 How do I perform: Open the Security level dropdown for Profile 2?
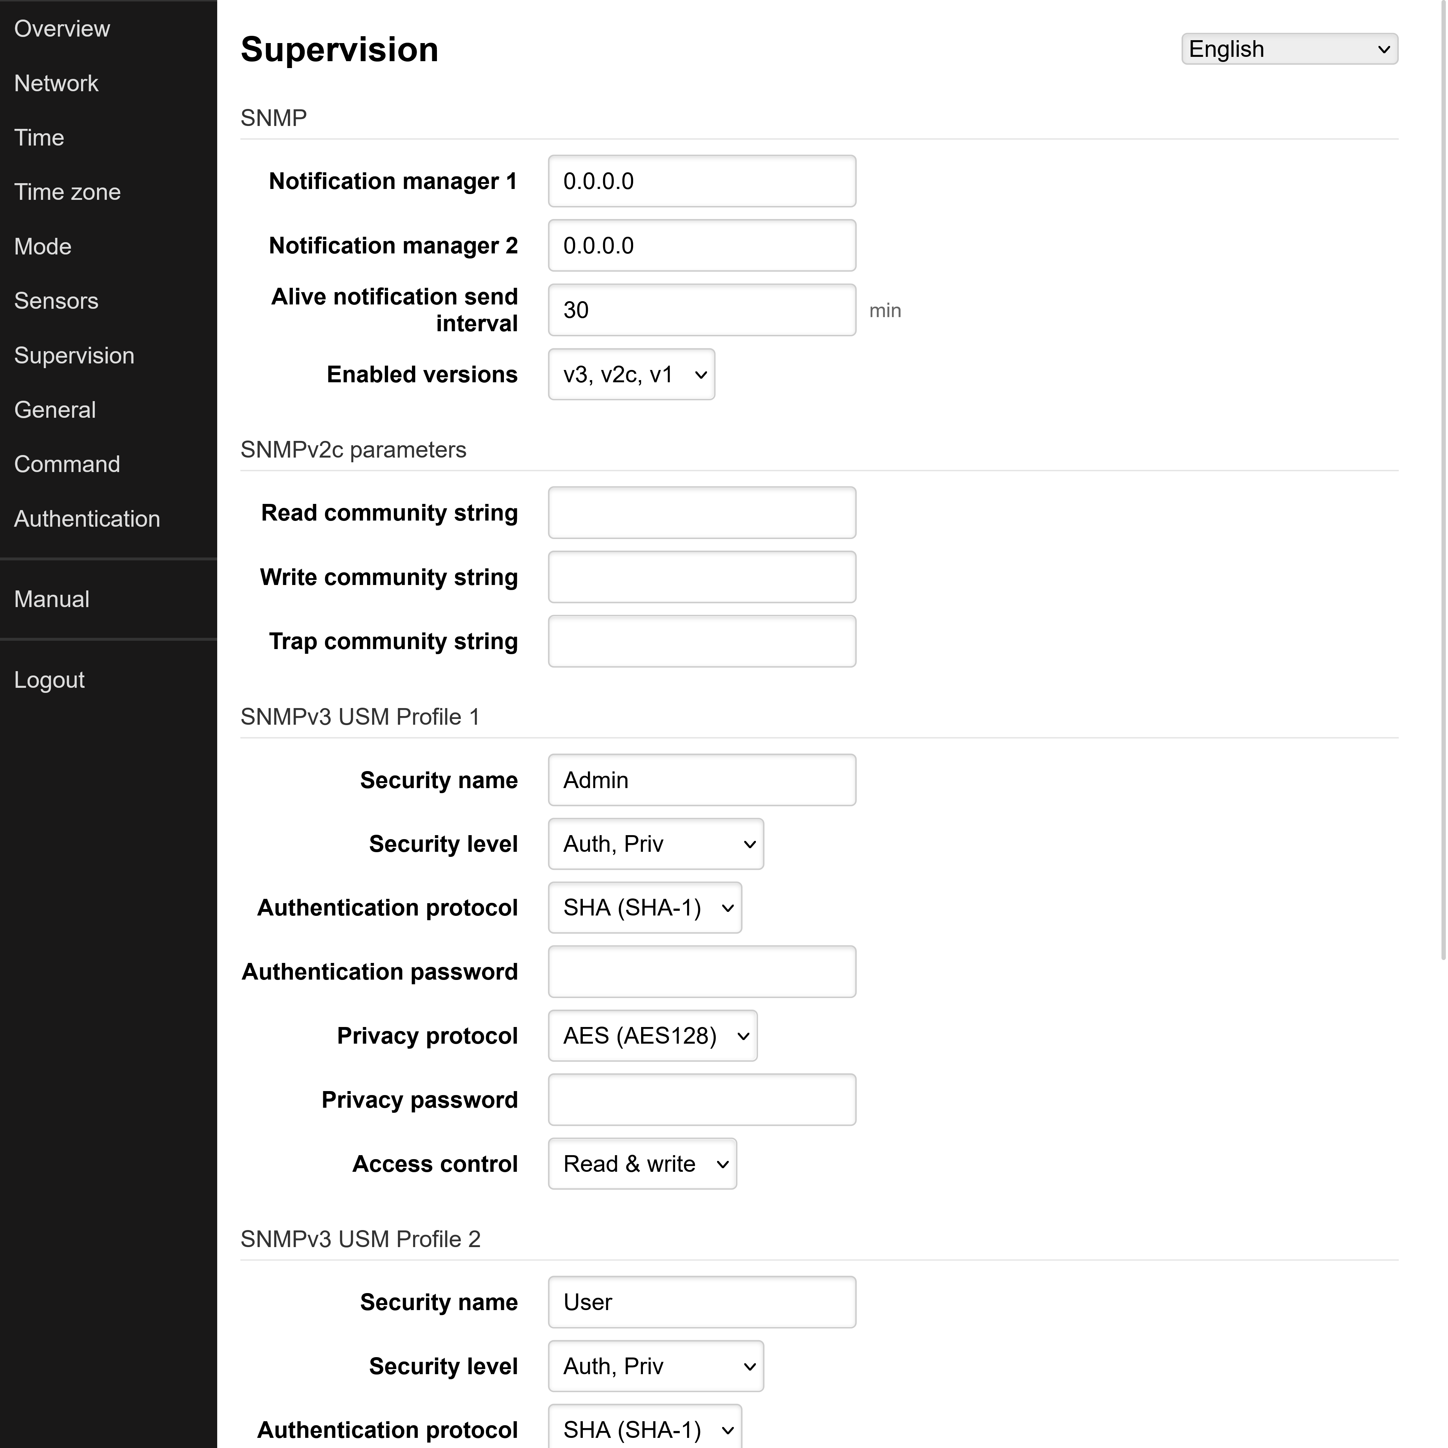pos(655,1365)
